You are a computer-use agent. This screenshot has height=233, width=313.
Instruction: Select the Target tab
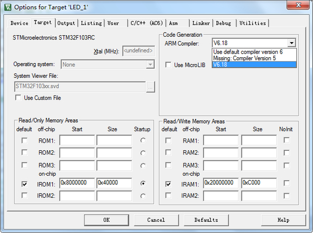(43, 22)
